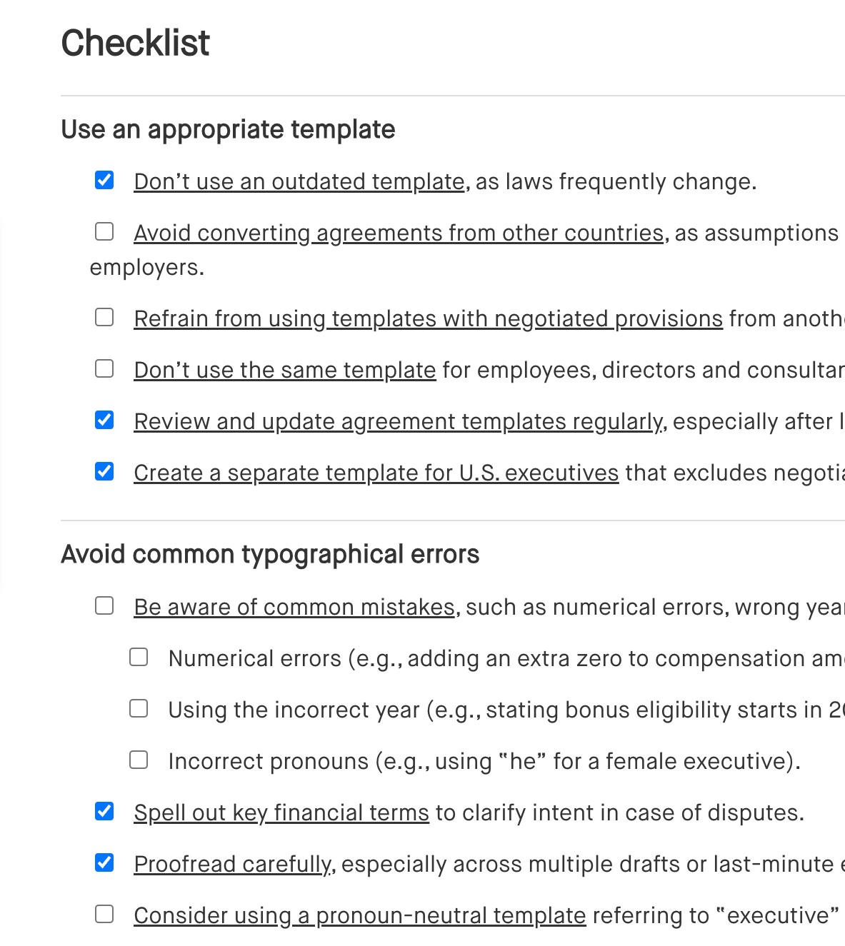This screenshot has height=946, width=845.
Task: Uncheck the "Proofread carefully" item
Action: (104, 862)
